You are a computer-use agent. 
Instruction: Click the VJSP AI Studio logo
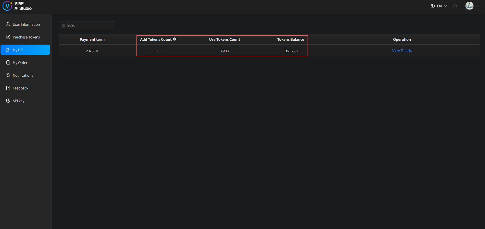pos(17,6)
